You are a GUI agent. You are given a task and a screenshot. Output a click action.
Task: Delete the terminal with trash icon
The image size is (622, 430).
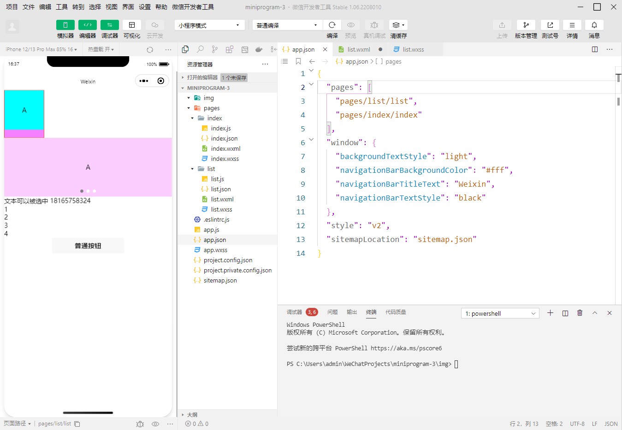click(x=580, y=313)
